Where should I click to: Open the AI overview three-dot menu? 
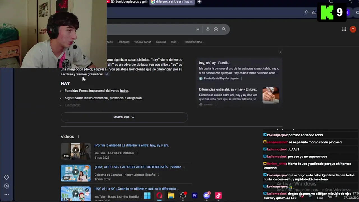coord(280,52)
